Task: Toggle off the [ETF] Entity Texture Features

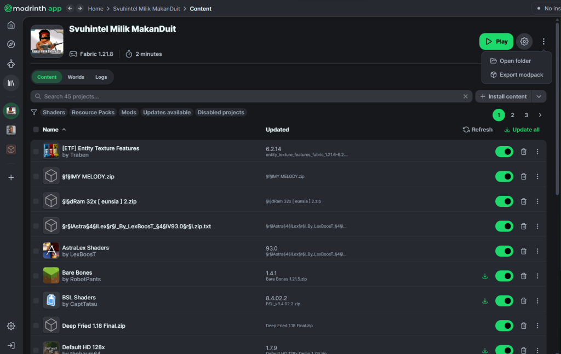Action: click(504, 152)
